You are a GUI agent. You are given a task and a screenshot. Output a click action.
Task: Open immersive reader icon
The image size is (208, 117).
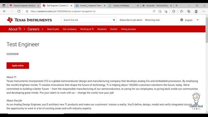(x=160, y=11)
